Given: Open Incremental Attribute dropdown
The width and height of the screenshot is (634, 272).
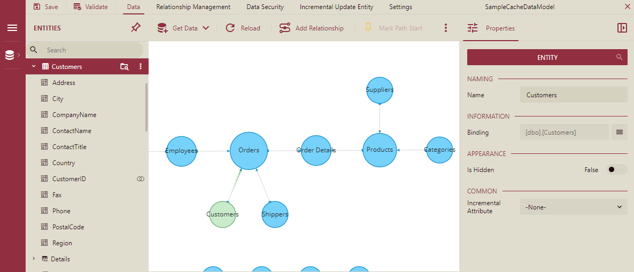Looking at the screenshot, I should 574,207.
